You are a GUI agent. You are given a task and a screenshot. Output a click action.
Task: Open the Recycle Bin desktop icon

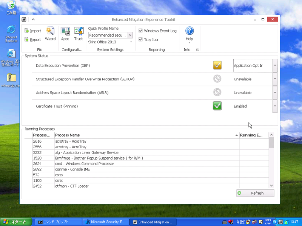[11, 8]
